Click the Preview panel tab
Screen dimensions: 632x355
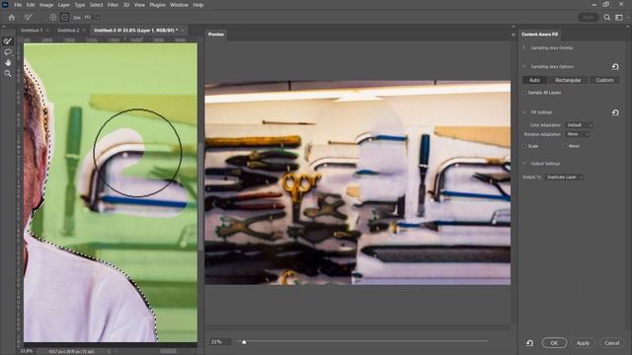tap(216, 35)
